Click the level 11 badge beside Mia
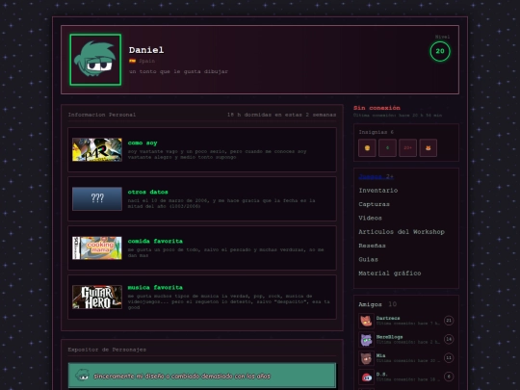 [449, 358]
